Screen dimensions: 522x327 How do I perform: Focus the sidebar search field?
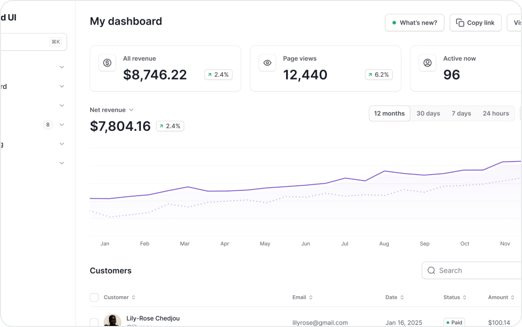click(x=34, y=42)
